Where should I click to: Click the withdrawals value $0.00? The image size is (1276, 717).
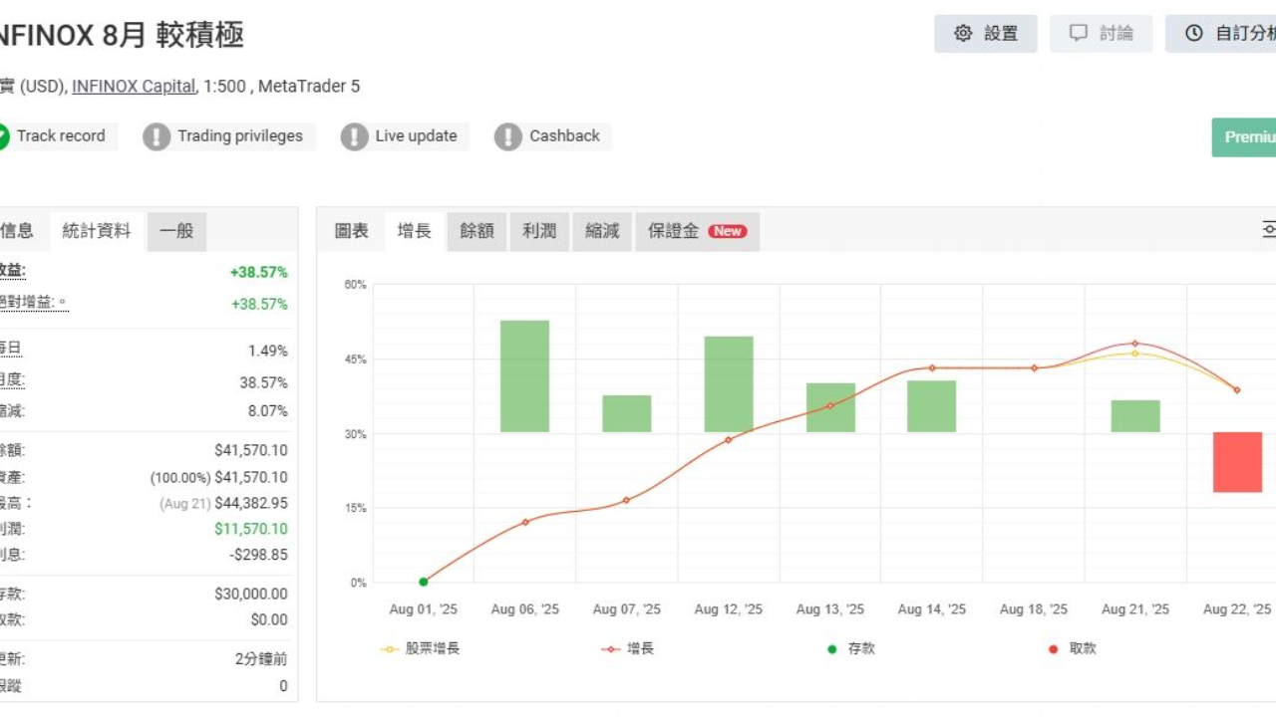coord(269,619)
